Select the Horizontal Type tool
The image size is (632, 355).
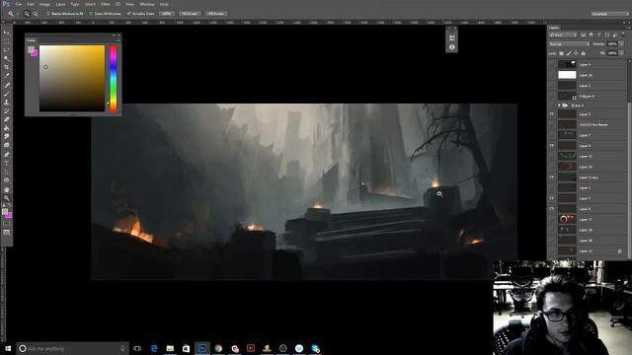[x=6, y=164]
